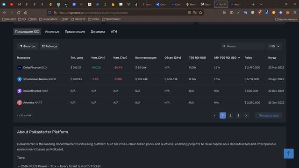The width and height of the screenshot is (299, 168).
Task: Click the tracking protection shield icon
Action: pyautogui.click(x=50, y=13)
